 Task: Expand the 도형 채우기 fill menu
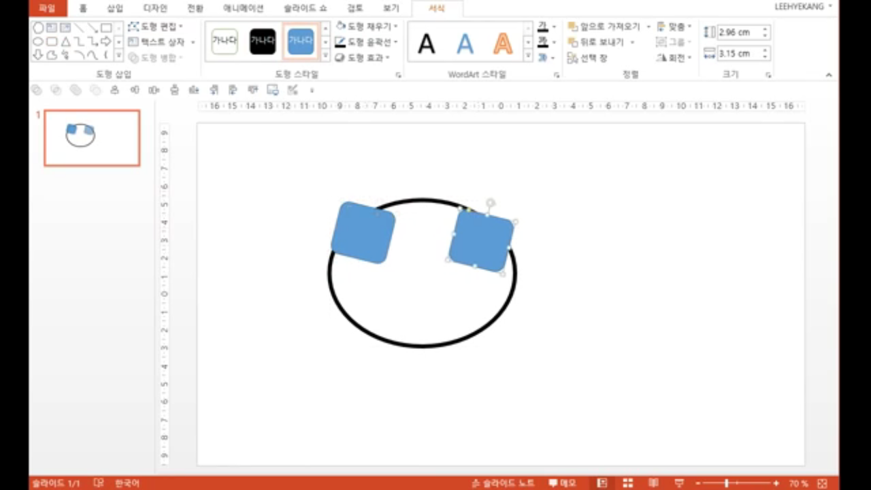point(367,27)
